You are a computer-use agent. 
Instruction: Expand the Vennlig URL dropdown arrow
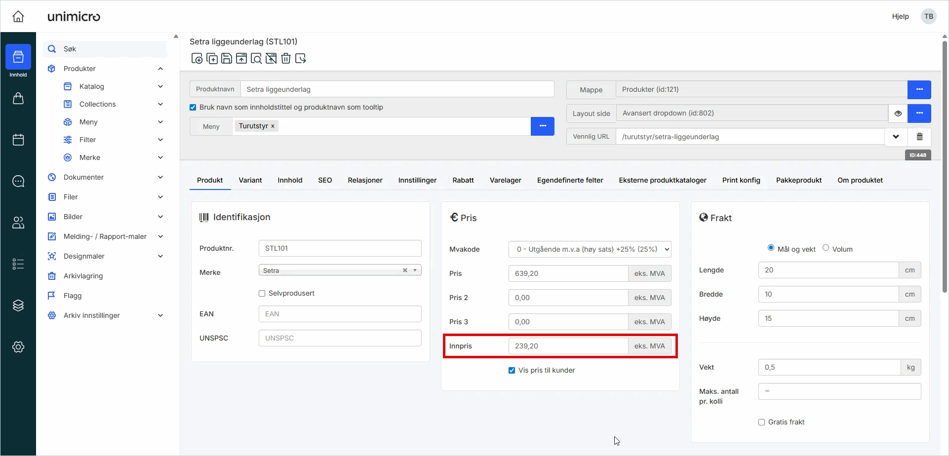click(896, 137)
